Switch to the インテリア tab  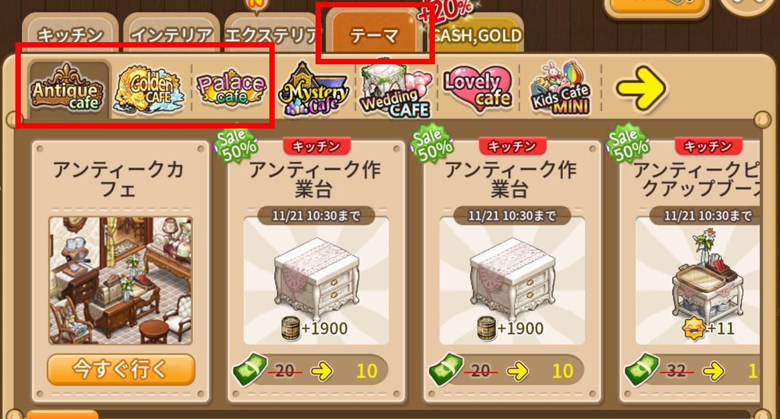(x=171, y=34)
